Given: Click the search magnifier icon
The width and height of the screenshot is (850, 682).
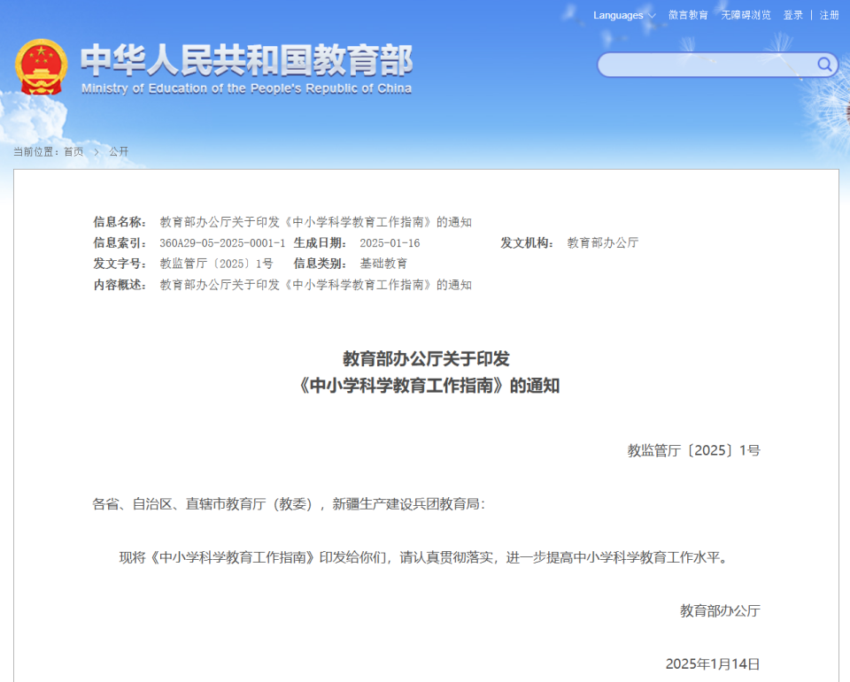Looking at the screenshot, I should tap(825, 65).
